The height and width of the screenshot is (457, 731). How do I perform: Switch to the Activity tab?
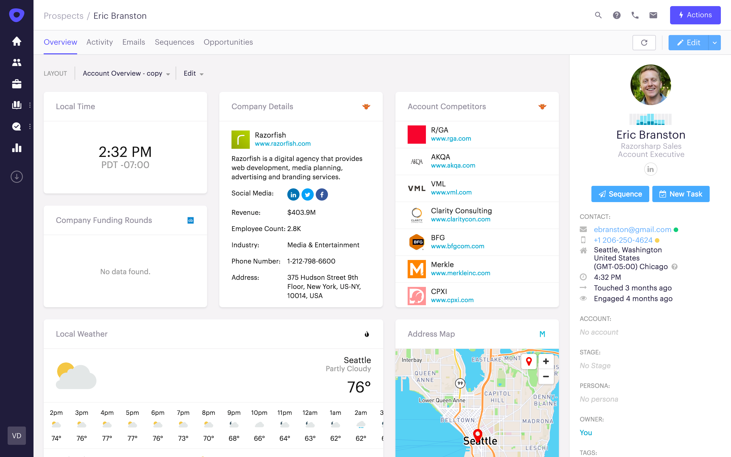[x=99, y=42]
